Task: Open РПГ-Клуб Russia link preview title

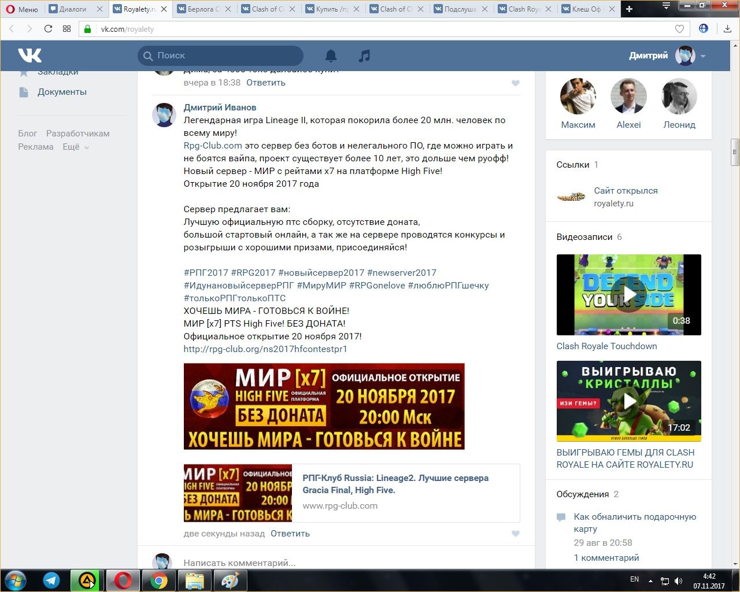Action: tap(395, 484)
